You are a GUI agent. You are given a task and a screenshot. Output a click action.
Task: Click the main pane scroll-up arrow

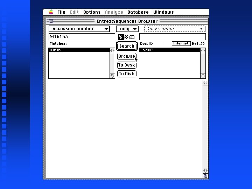pos(205,83)
